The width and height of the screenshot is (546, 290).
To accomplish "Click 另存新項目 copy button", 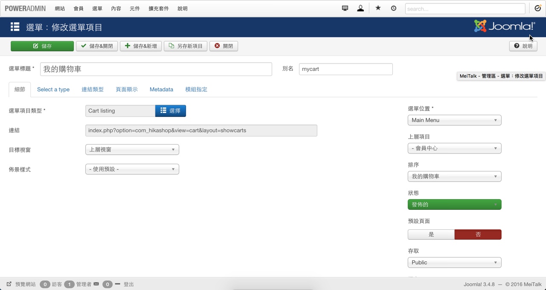I will click(186, 46).
